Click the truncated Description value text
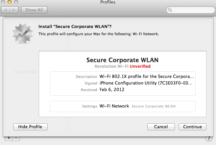The image size is (216, 145). (147, 76)
